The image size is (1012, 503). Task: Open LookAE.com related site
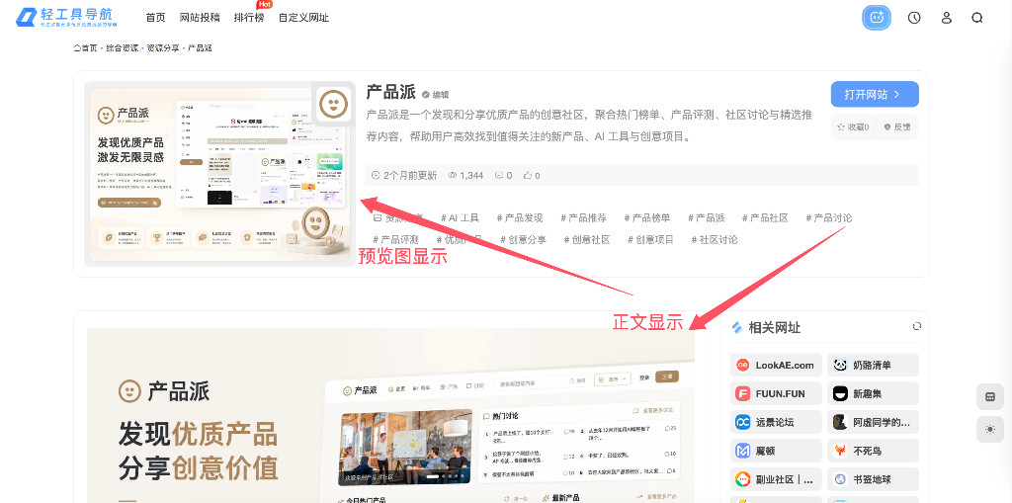[x=776, y=365]
